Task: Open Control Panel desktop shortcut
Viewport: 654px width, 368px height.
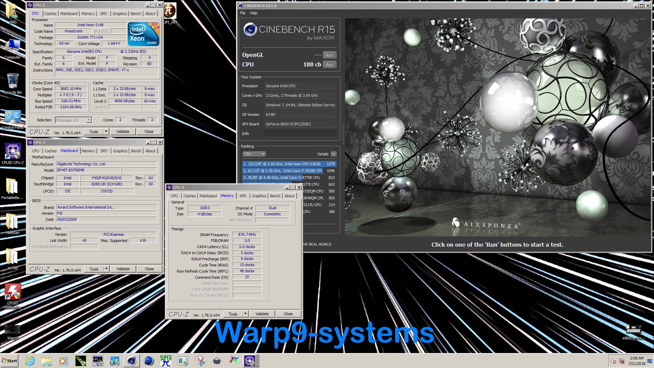Action: (x=12, y=119)
